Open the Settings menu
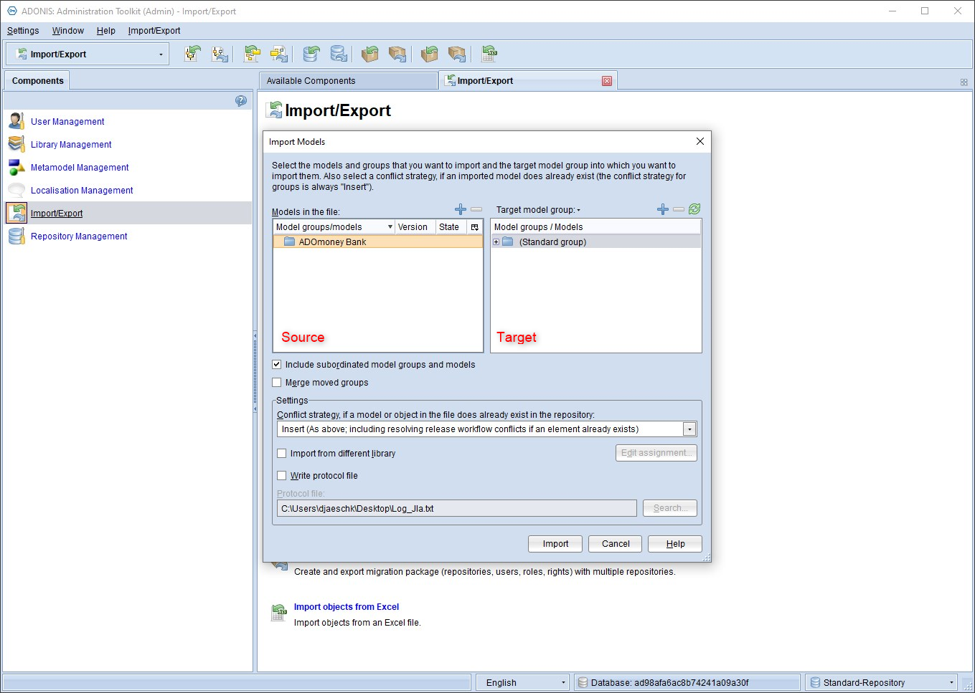This screenshot has width=975, height=693. (23, 31)
